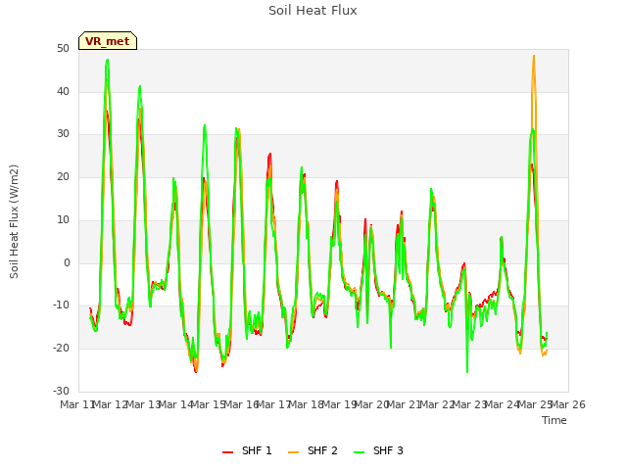Click the green SHF 3 legend swatch

click(x=360, y=452)
